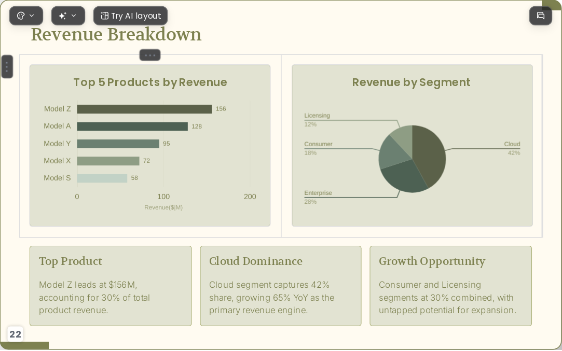Screen dimensions: 562x351
Task: Select the Consumer 18% label
Action: pos(318,148)
